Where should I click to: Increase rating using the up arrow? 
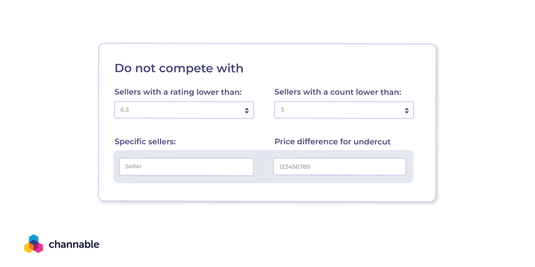247,108
